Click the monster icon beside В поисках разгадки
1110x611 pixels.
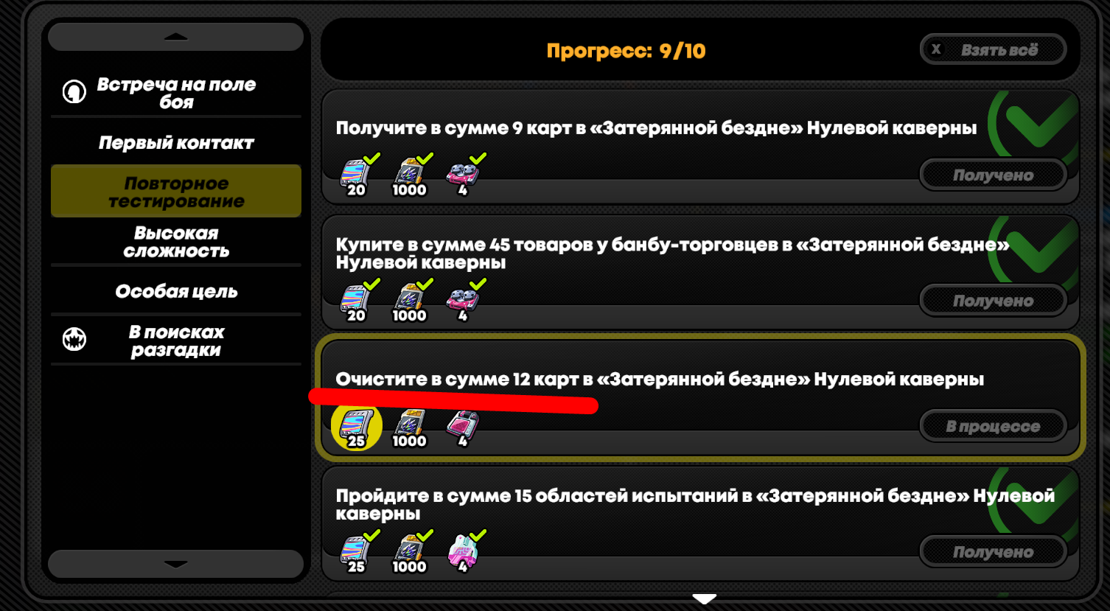tap(74, 340)
